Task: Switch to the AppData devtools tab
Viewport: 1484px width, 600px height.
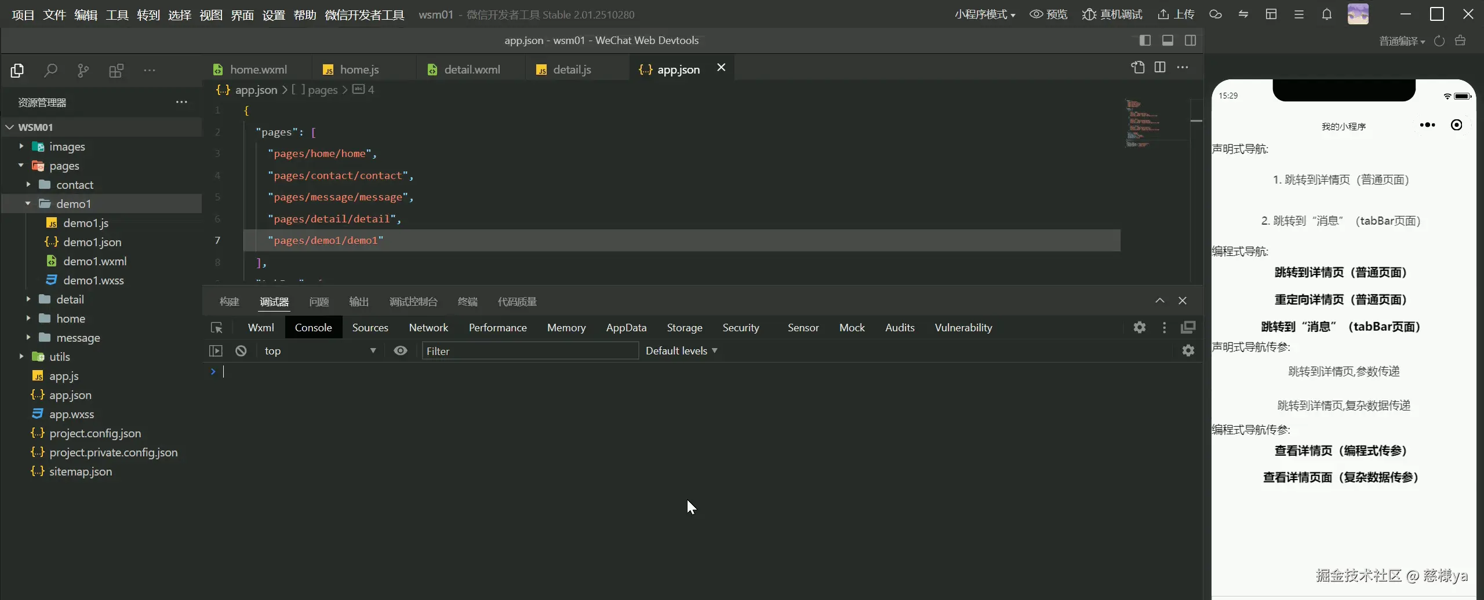Action: (626, 328)
